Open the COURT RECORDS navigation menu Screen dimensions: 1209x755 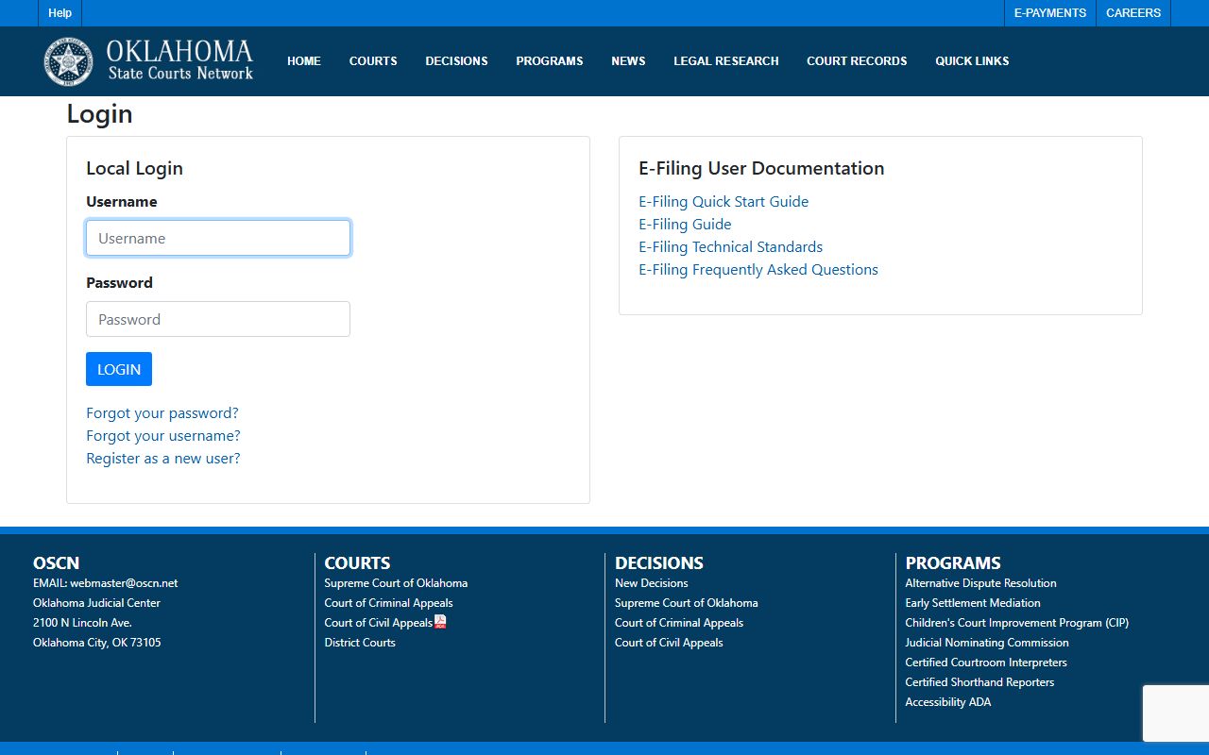[x=857, y=61]
